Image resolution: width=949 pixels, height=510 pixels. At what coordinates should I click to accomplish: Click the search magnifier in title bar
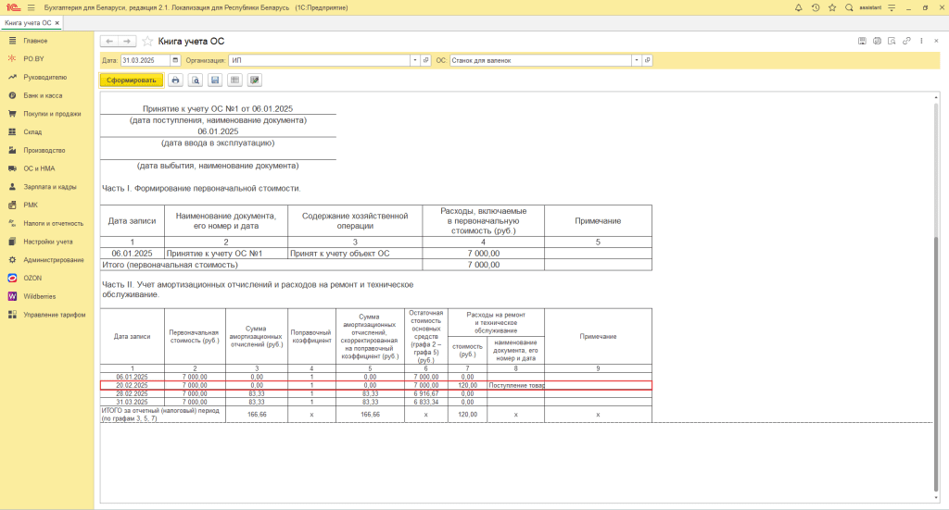849,7
